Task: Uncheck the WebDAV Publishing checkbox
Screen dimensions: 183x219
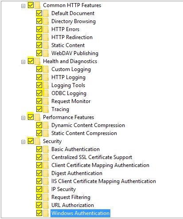Action: click(39, 53)
